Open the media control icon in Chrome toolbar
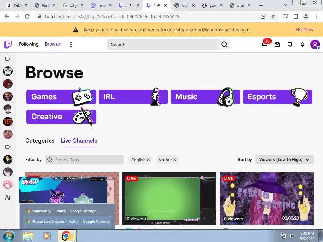This screenshot has height=242, width=323. 286,16
